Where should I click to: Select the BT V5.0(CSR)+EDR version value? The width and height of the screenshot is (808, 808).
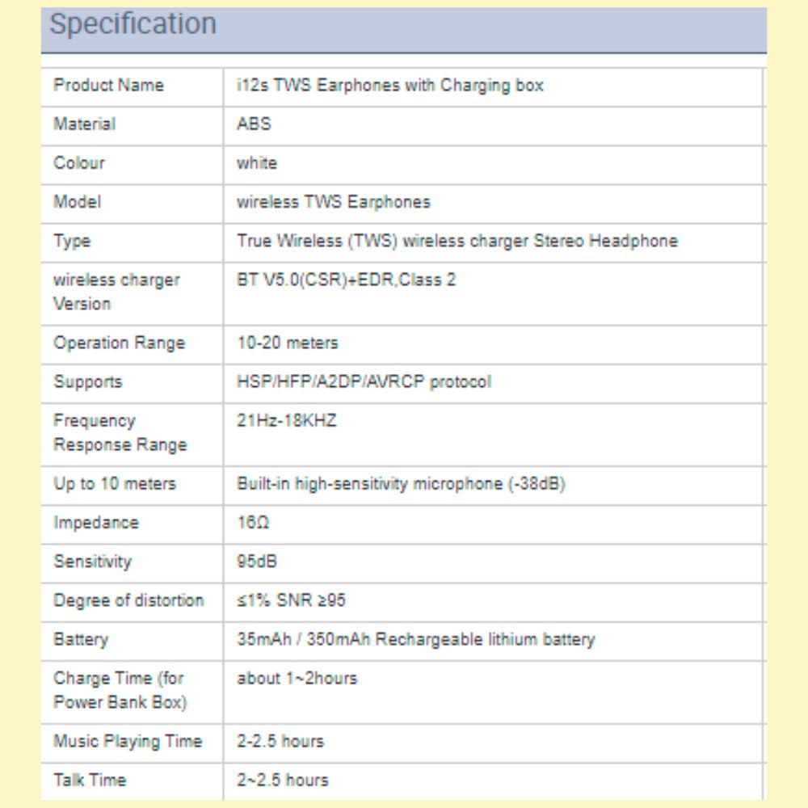[x=346, y=280]
